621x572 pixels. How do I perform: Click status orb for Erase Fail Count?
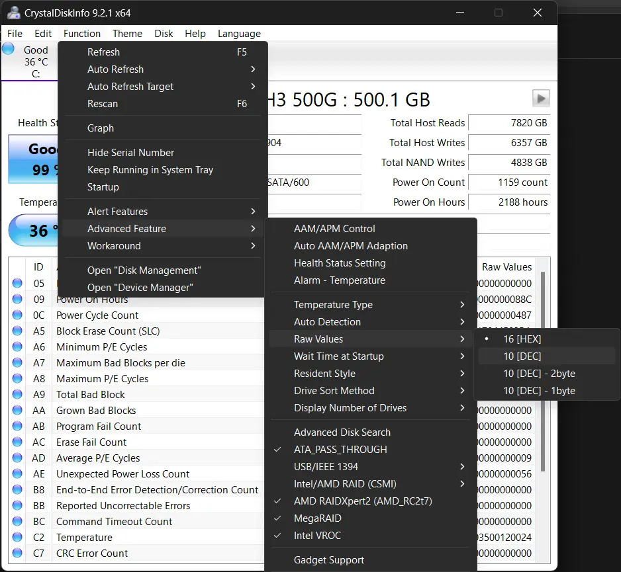(17, 442)
